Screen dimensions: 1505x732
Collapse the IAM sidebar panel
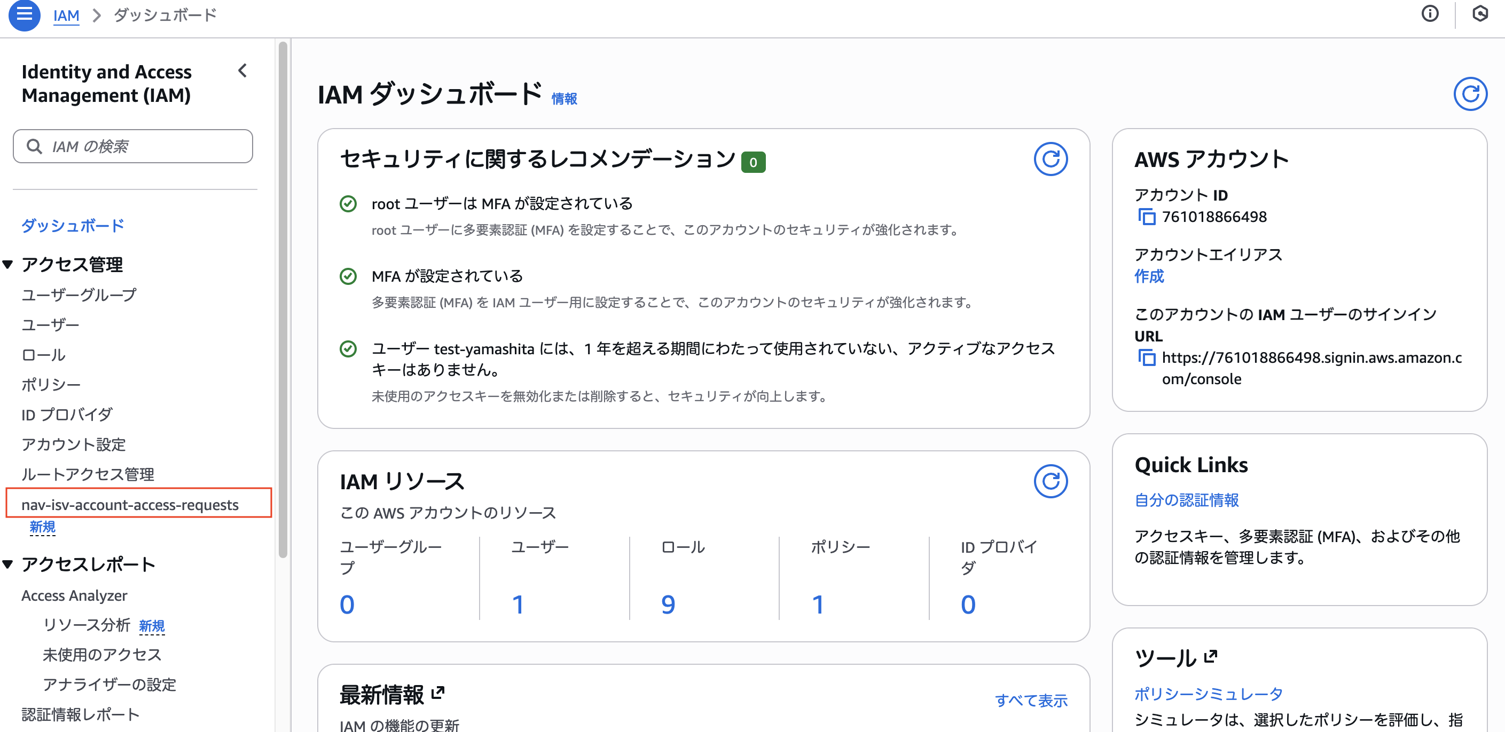[242, 70]
